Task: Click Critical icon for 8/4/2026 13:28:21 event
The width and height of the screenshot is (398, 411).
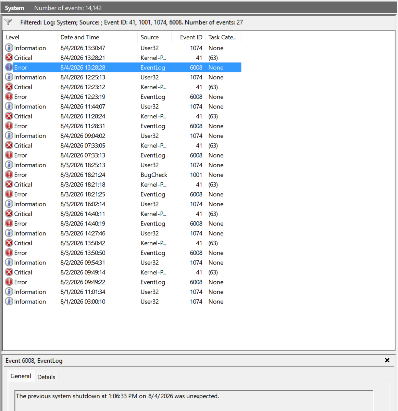Action: coord(9,57)
